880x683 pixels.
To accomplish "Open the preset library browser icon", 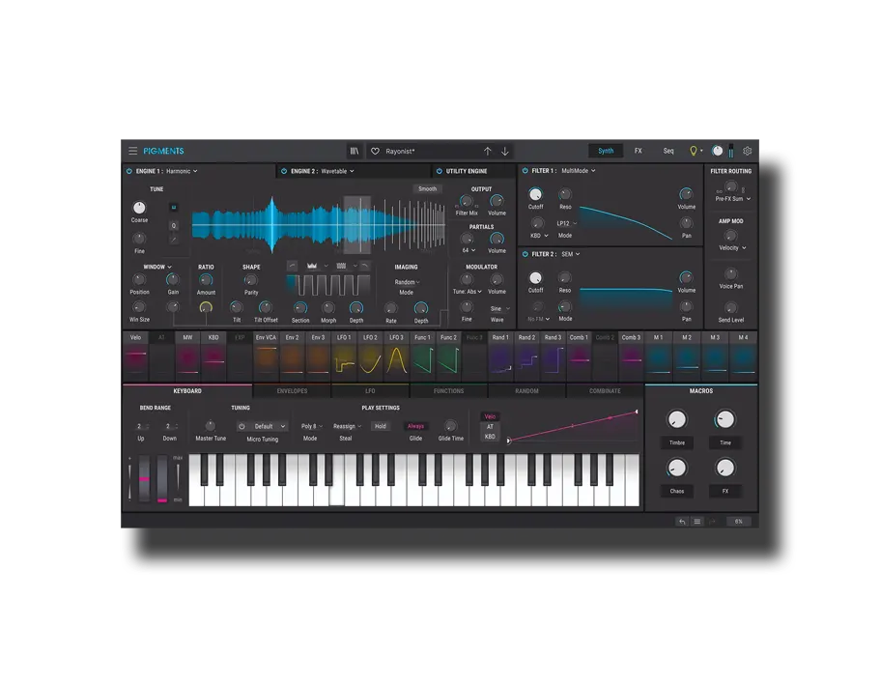I will 355,151.
